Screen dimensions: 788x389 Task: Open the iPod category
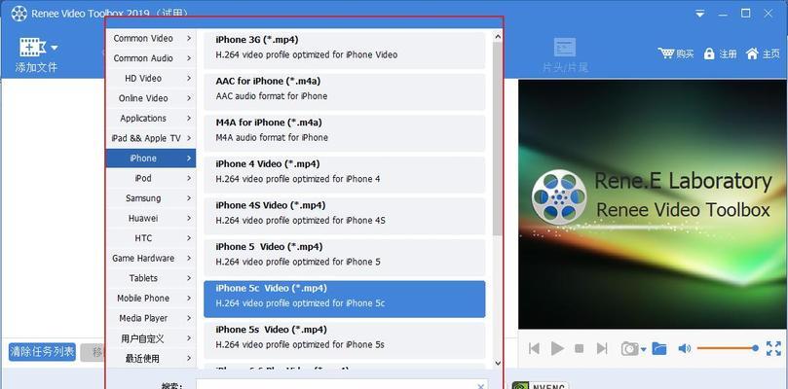coord(151,178)
